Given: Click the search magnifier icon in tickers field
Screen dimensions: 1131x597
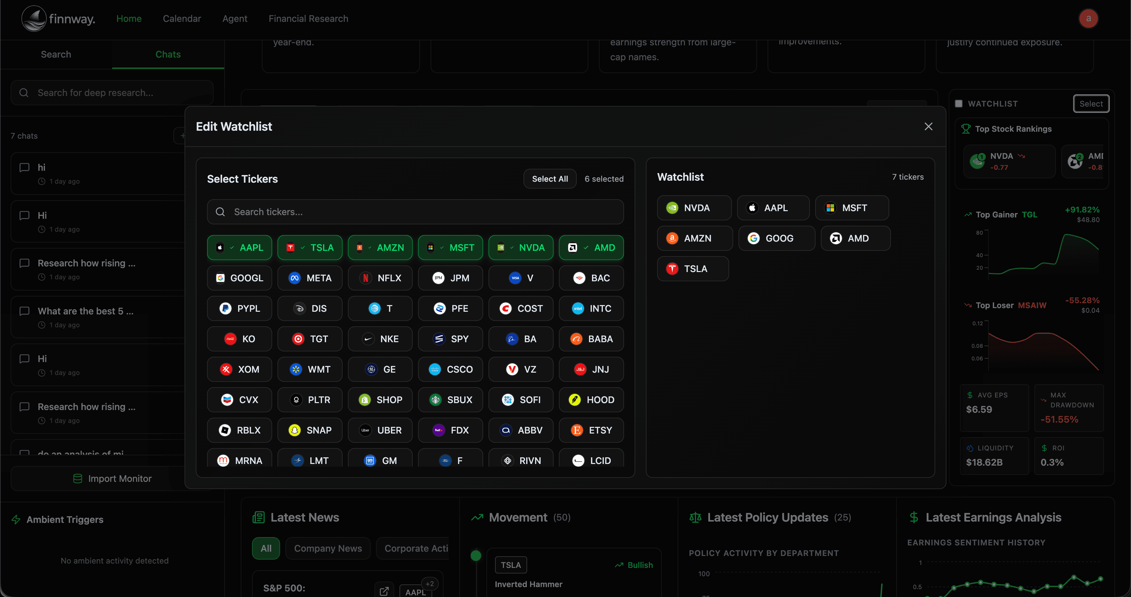Looking at the screenshot, I should (x=220, y=212).
